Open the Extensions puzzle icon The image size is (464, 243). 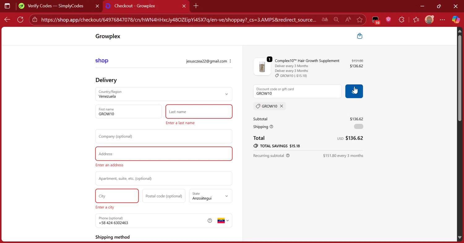tap(402, 20)
